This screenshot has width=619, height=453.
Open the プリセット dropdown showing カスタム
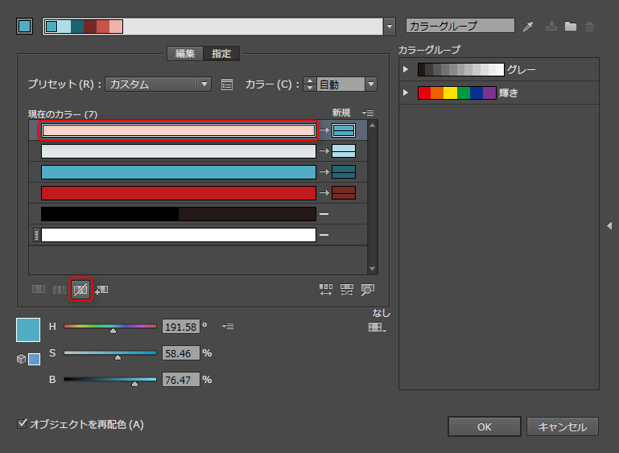(158, 84)
